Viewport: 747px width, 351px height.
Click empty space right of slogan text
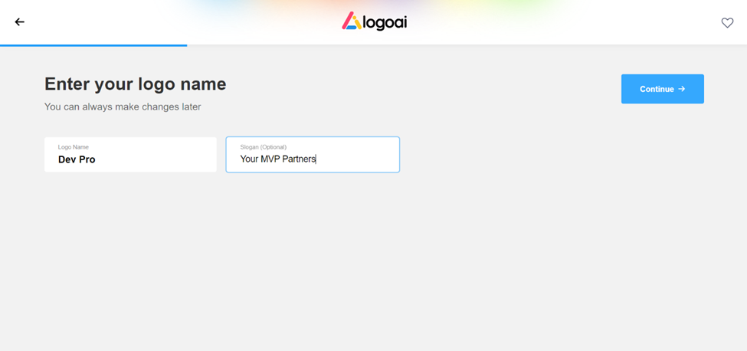pyautogui.click(x=357, y=159)
